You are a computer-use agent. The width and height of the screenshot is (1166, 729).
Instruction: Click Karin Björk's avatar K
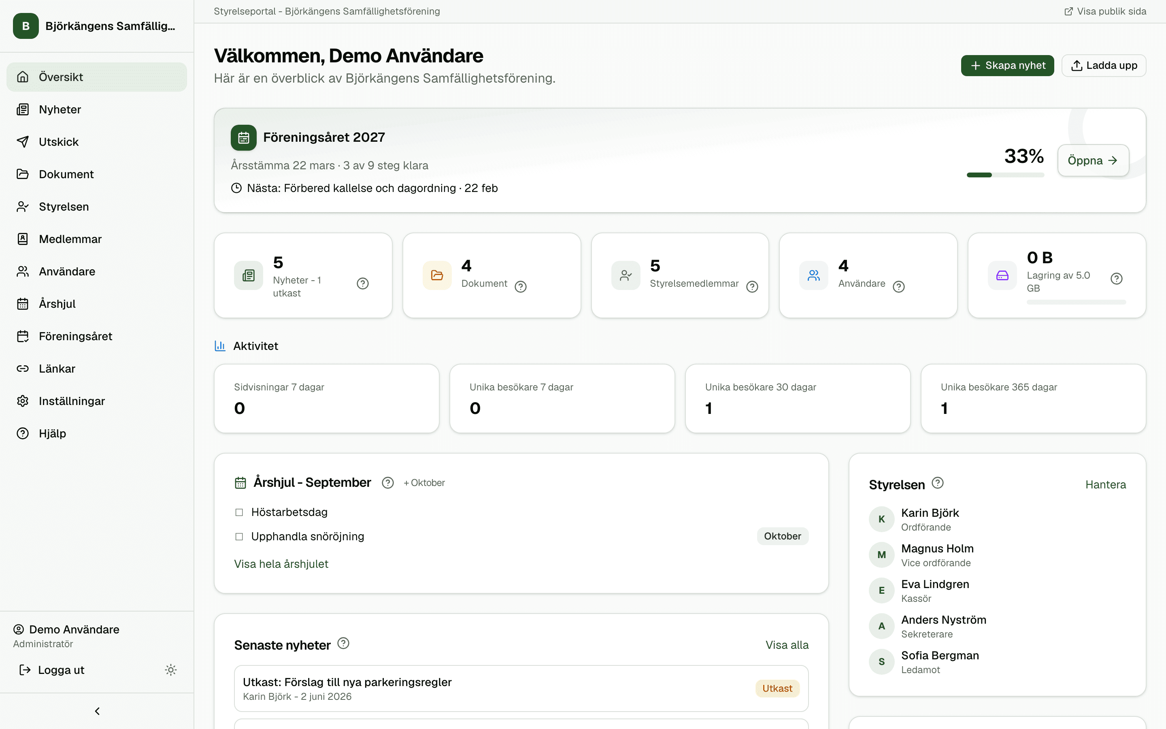[x=882, y=519]
